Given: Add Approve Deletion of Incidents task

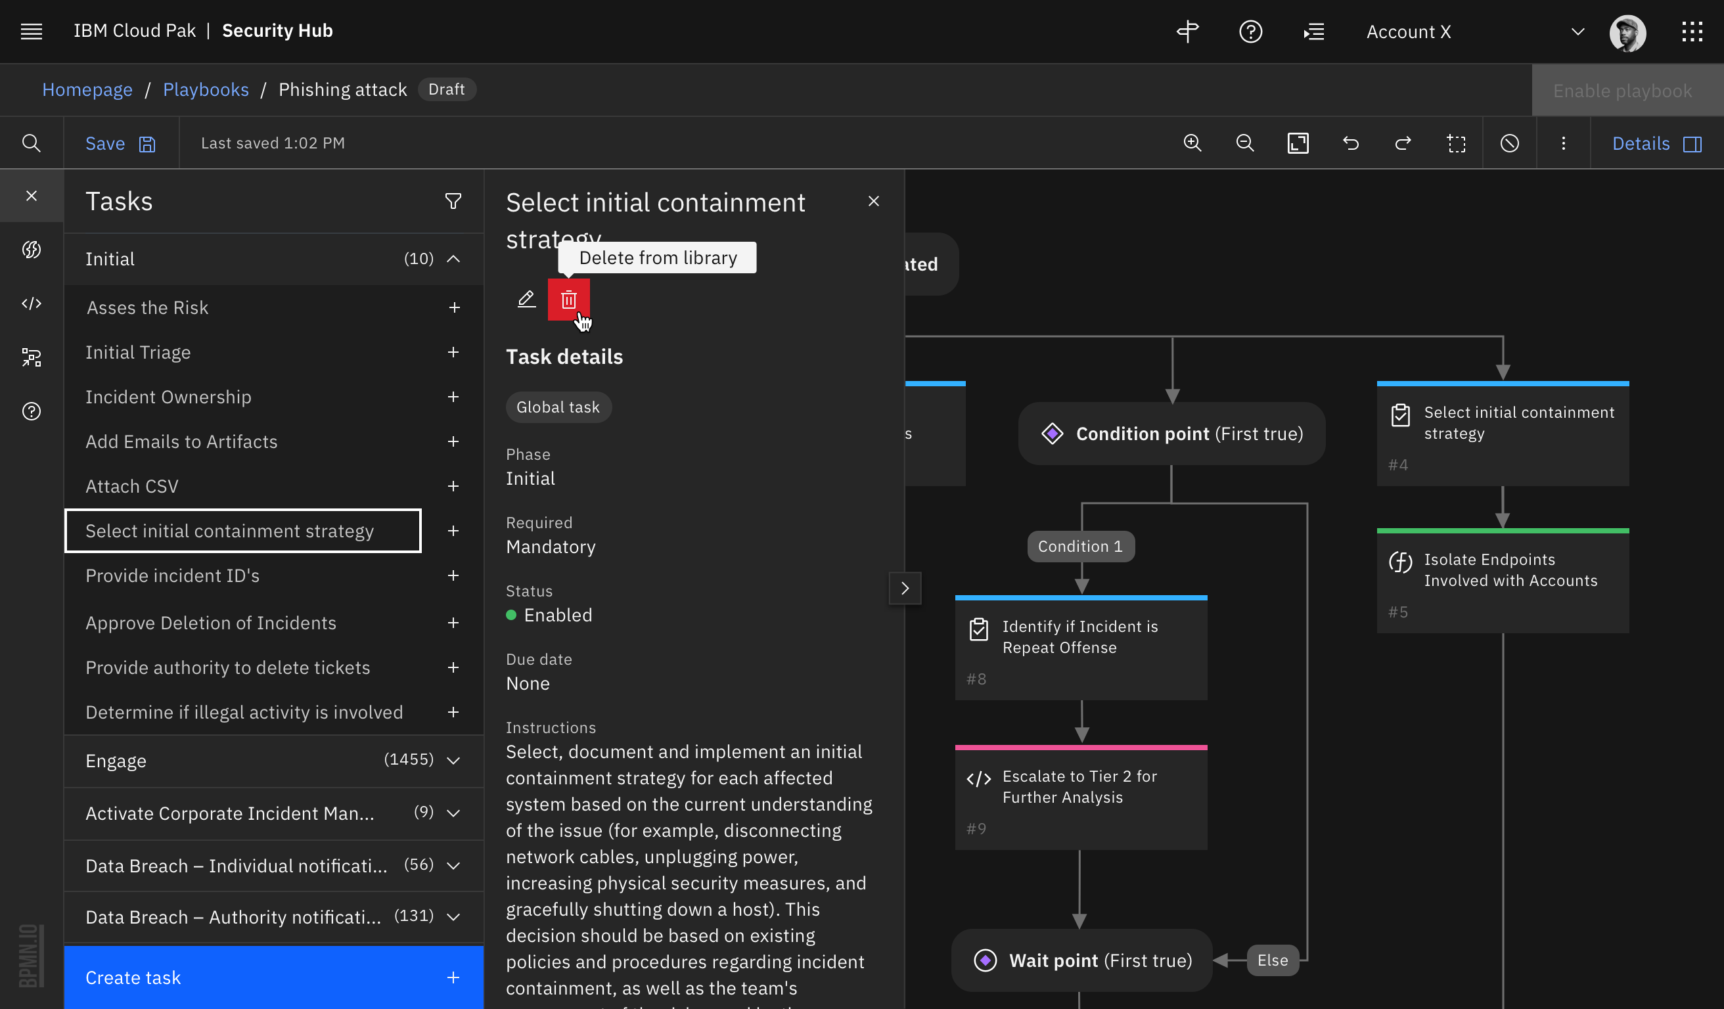Looking at the screenshot, I should click(x=453, y=623).
